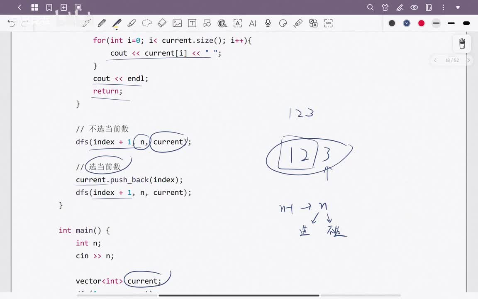Image resolution: width=478 pixels, height=299 pixels.
Task: Click the 'cin >> n;' line
Action: click(x=95, y=256)
